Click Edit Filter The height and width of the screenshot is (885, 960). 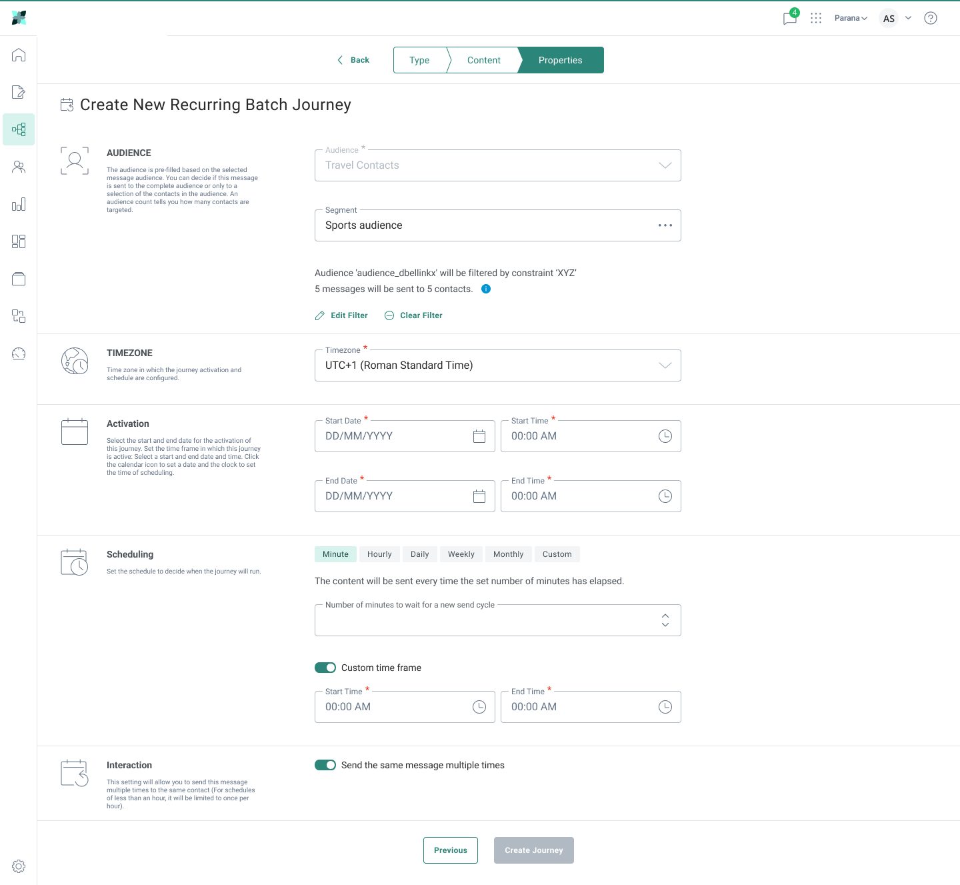click(341, 315)
